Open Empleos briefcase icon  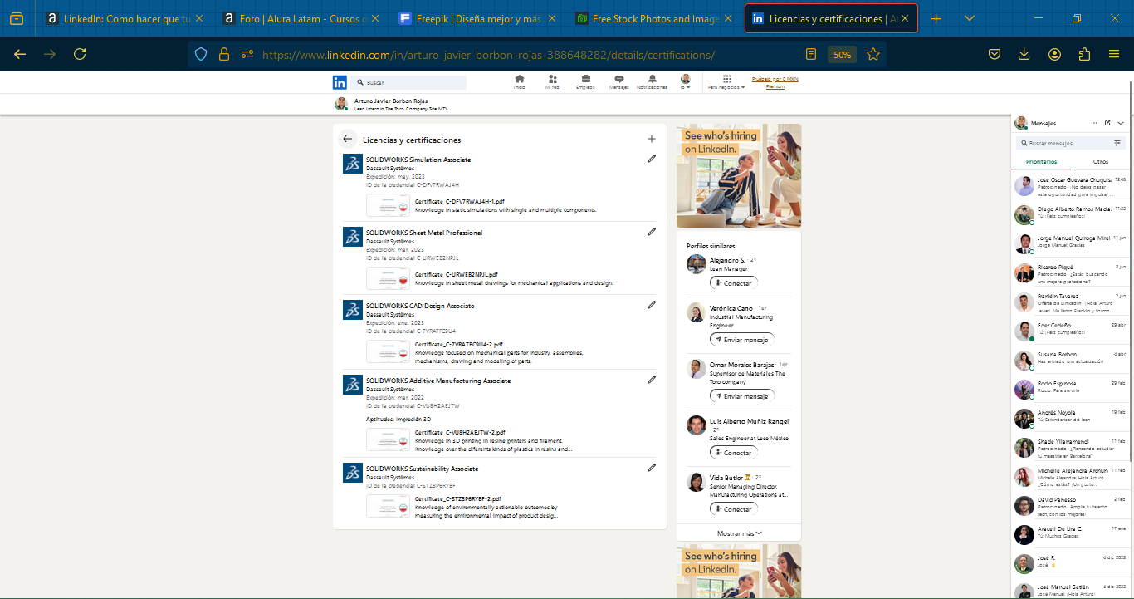pyautogui.click(x=585, y=81)
